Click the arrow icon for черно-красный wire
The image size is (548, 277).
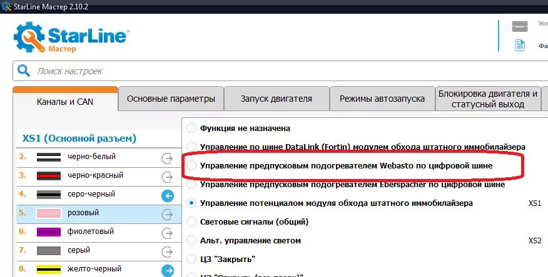tap(168, 177)
